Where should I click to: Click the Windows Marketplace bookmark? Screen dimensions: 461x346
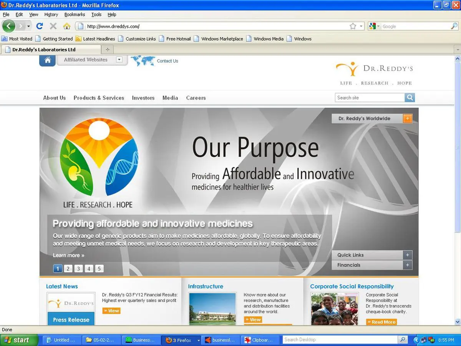pyautogui.click(x=219, y=39)
